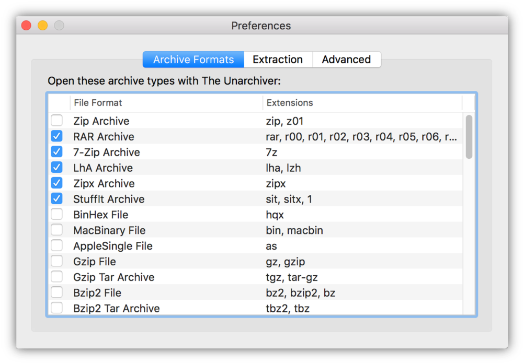Uncheck LhA Archive in the list
This screenshot has width=524, height=364.
coord(56,168)
